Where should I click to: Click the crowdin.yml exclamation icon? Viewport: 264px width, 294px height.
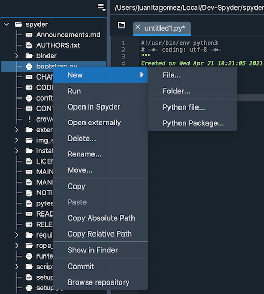tap(29, 119)
